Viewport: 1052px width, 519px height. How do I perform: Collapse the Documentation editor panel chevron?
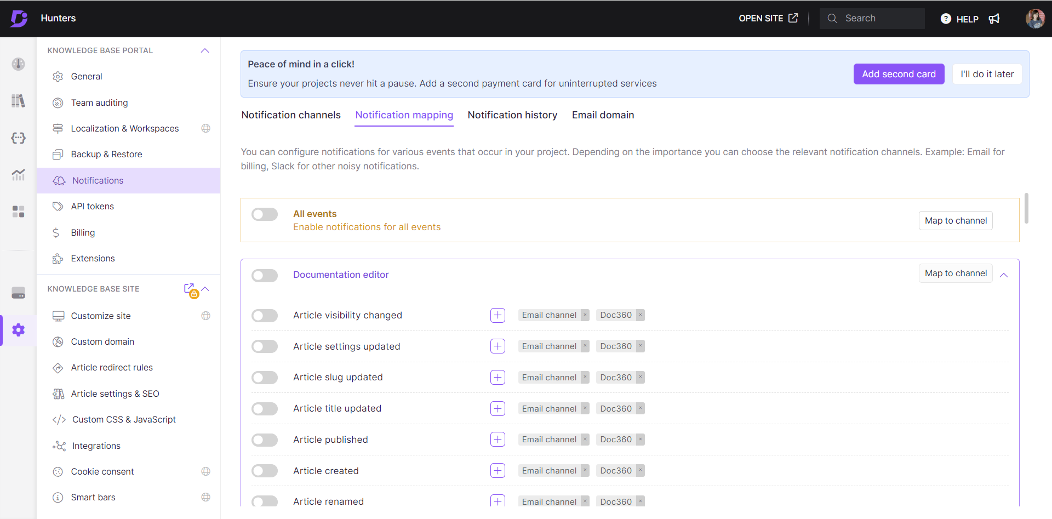click(x=1004, y=275)
